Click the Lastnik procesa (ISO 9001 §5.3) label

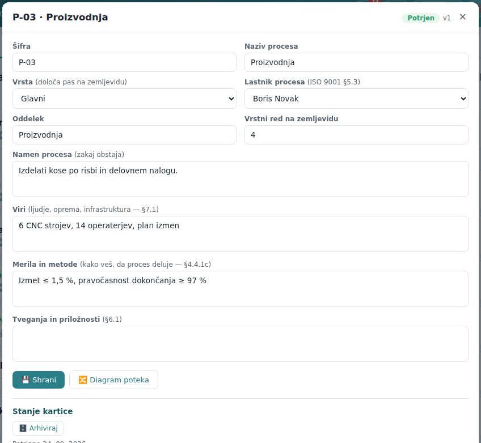coord(302,82)
